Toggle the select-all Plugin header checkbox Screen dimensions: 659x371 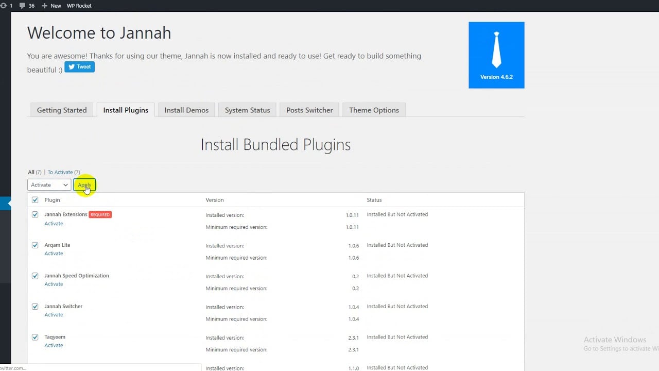(35, 200)
